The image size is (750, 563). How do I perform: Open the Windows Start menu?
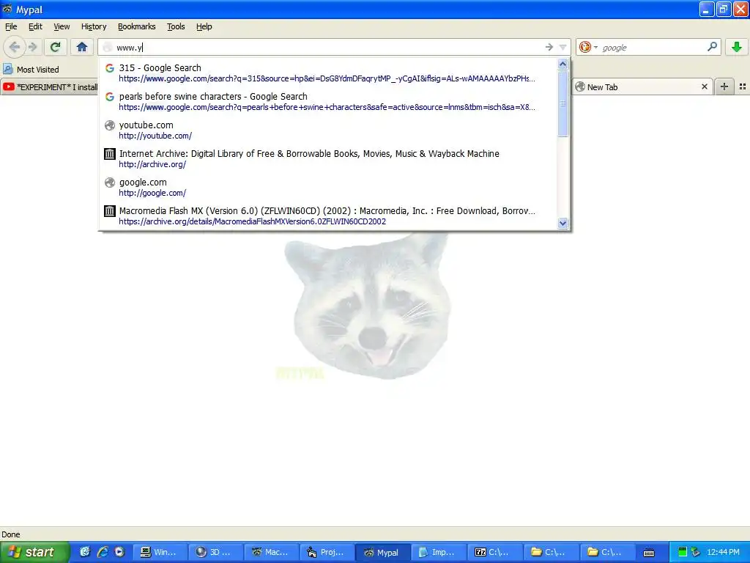click(x=34, y=552)
